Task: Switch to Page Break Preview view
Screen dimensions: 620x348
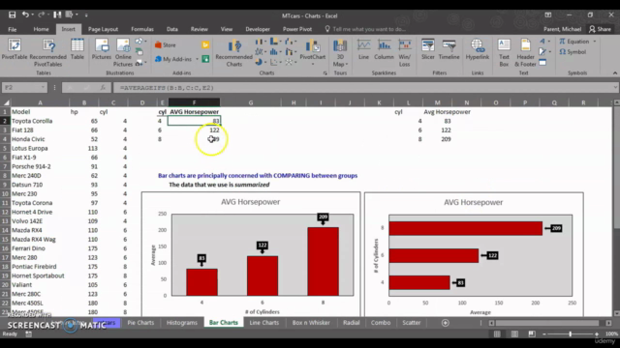Action: point(532,334)
